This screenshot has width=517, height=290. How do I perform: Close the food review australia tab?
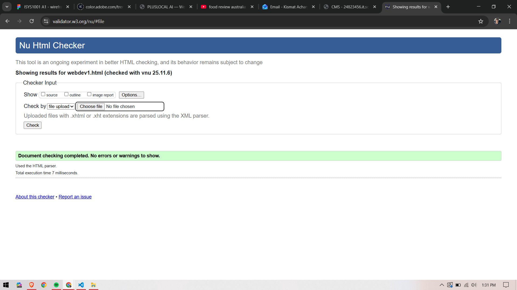(x=252, y=7)
